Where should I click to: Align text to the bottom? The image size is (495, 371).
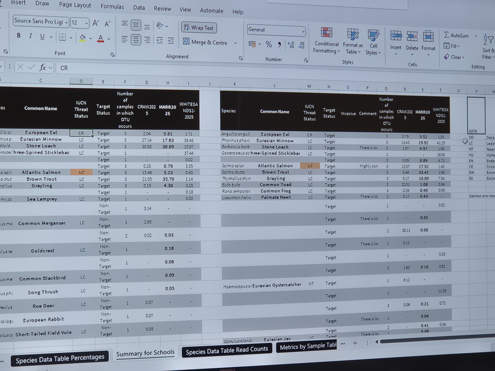tap(147, 27)
